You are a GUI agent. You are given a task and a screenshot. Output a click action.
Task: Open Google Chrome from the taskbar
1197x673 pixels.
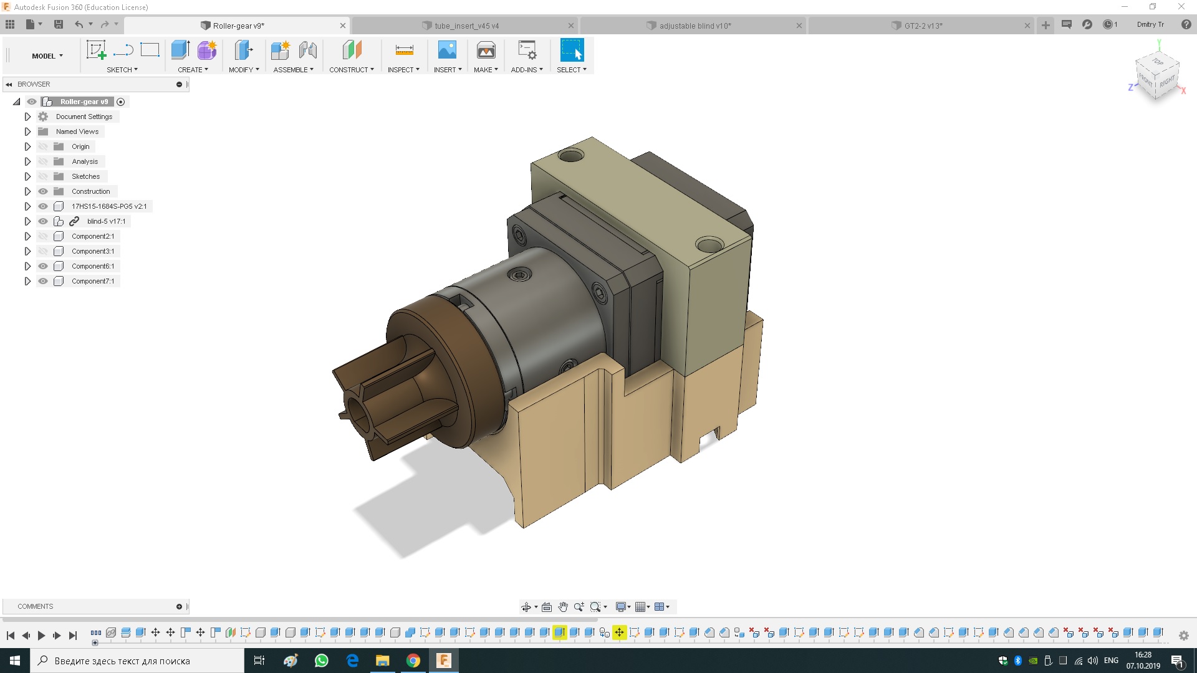414,660
